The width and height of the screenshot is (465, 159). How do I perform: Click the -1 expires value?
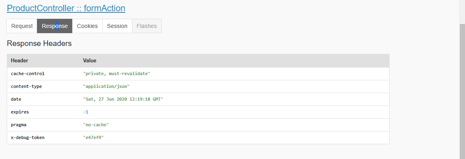[x=86, y=112]
